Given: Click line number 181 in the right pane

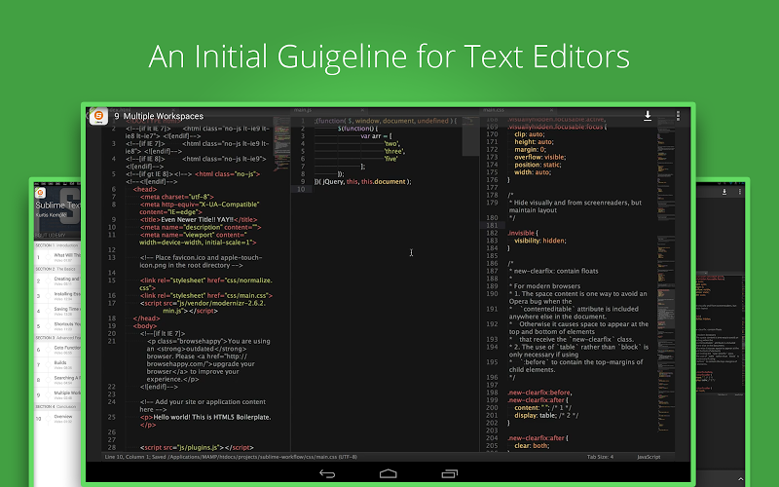Looking at the screenshot, I should [x=491, y=225].
